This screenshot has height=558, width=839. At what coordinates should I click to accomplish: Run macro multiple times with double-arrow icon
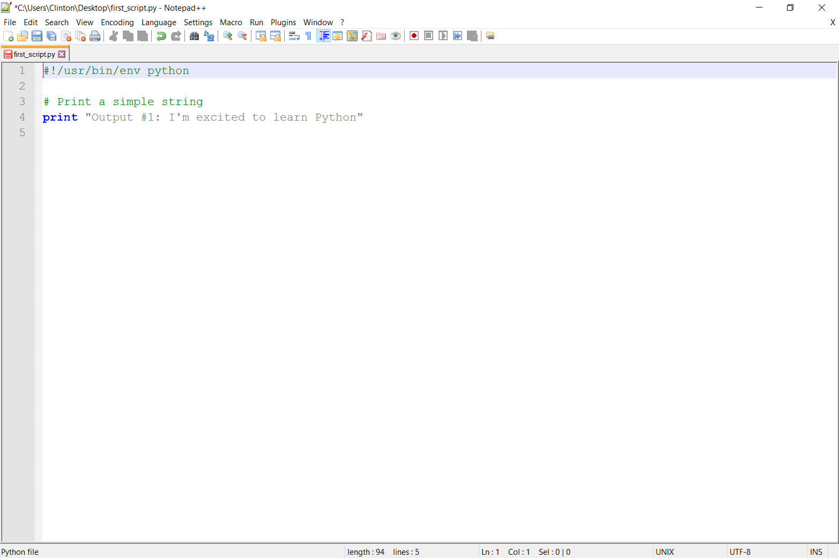457,36
